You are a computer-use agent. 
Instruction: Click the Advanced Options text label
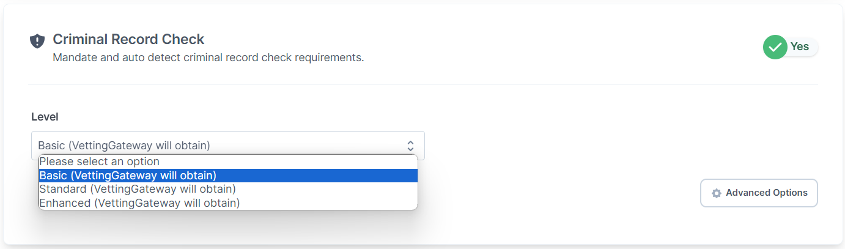(x=767, y=193)
